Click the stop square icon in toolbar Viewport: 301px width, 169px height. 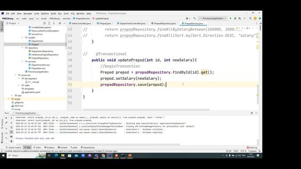click(245, 18)
